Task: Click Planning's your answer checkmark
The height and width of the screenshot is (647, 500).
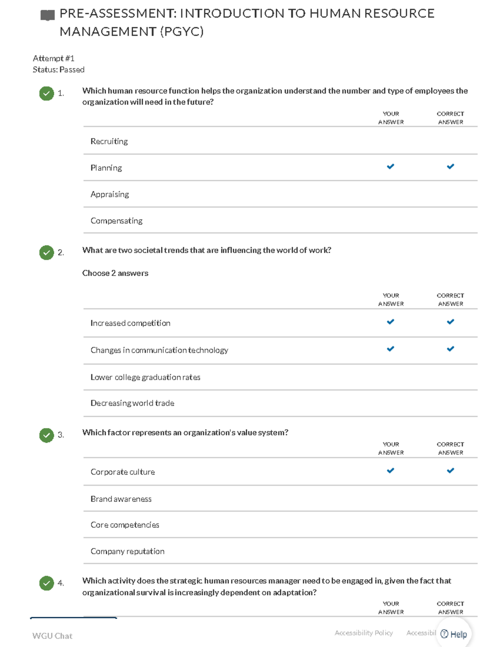Action: [x=390, y=167]
